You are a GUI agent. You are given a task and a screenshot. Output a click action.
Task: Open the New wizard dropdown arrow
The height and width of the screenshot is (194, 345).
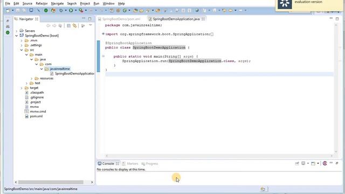point(13,10)
